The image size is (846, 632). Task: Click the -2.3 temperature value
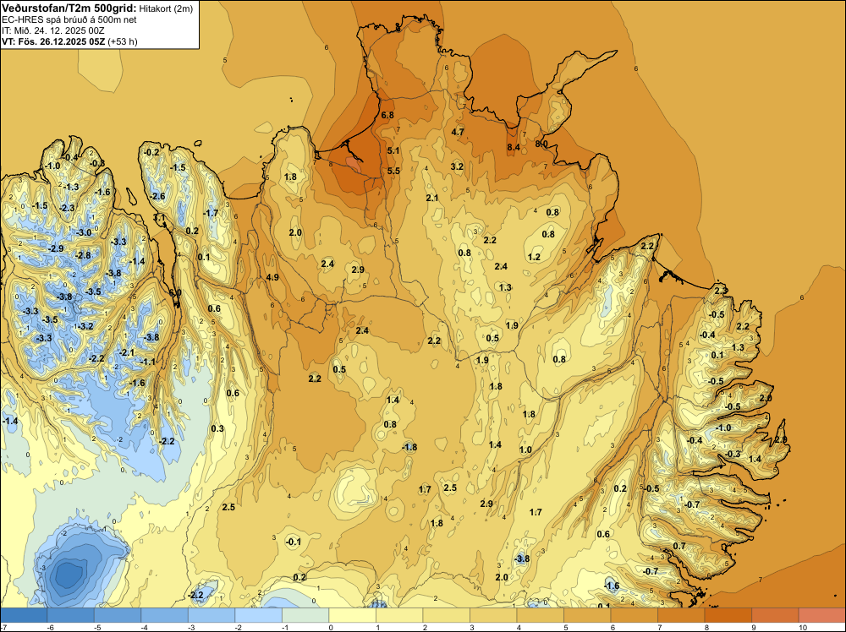point(66,208)
